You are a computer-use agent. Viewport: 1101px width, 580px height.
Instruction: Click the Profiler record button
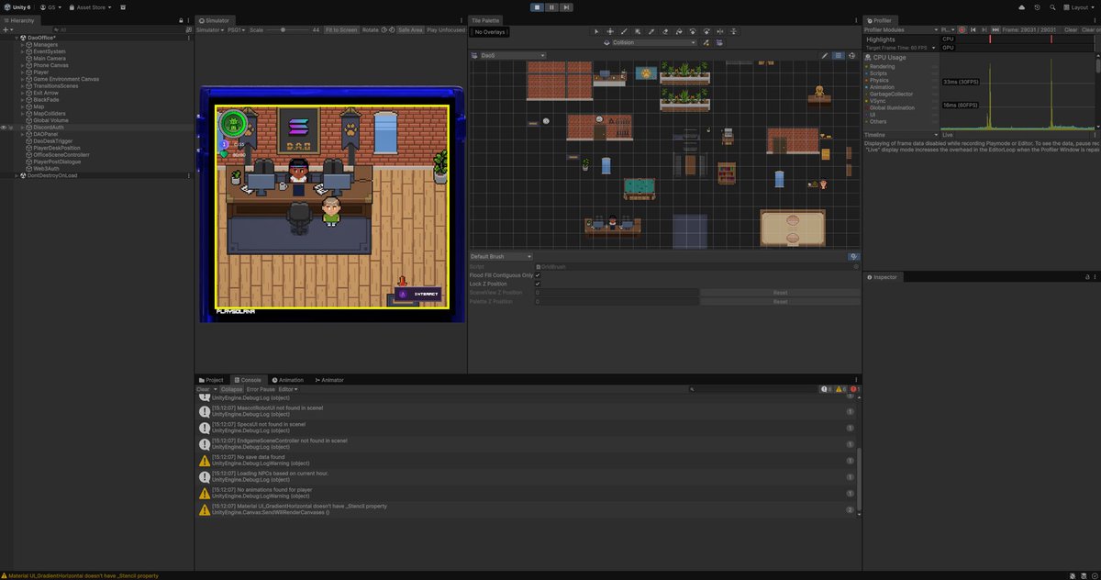pyautogui.click(x=962, y=29)
